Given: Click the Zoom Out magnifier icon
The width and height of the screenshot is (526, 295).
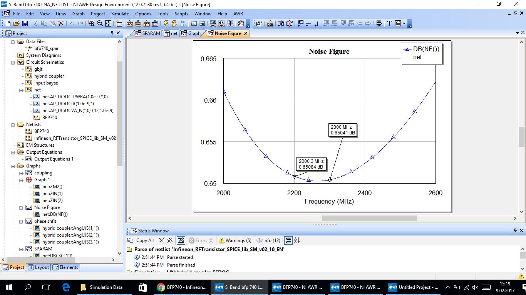Looking at the screenshot, I should (100, 23).
